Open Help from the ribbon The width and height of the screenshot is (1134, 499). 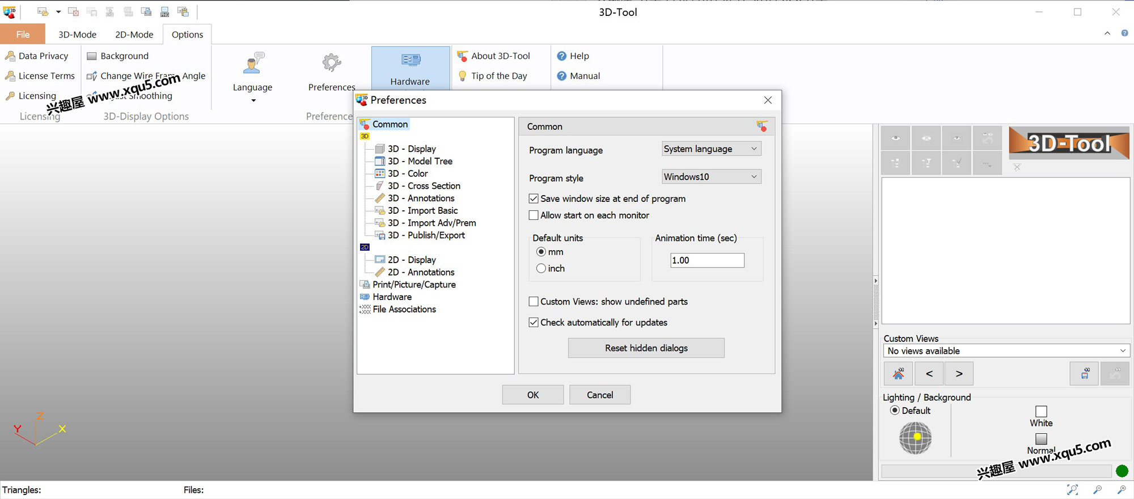point(573,56)
